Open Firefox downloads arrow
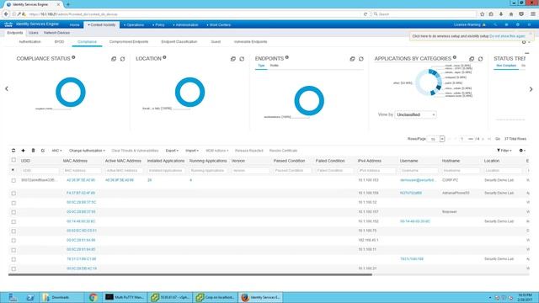The height and width of the screenshot is (303, 539). point(501,14)
